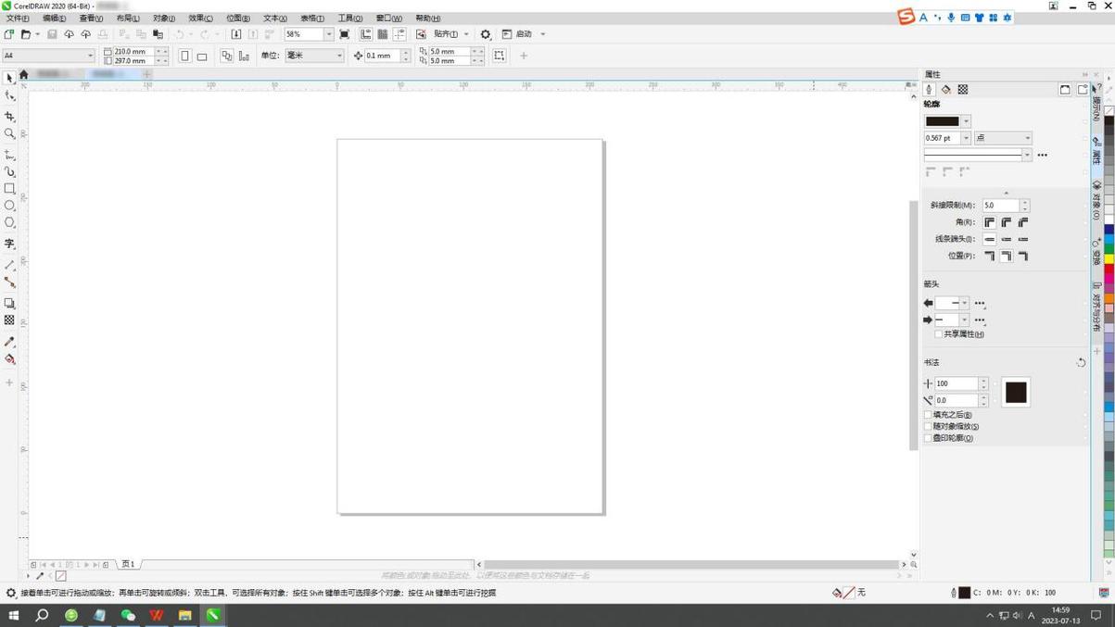Set page to landscape orientation
1115x627 pixels.
[202, 56]
